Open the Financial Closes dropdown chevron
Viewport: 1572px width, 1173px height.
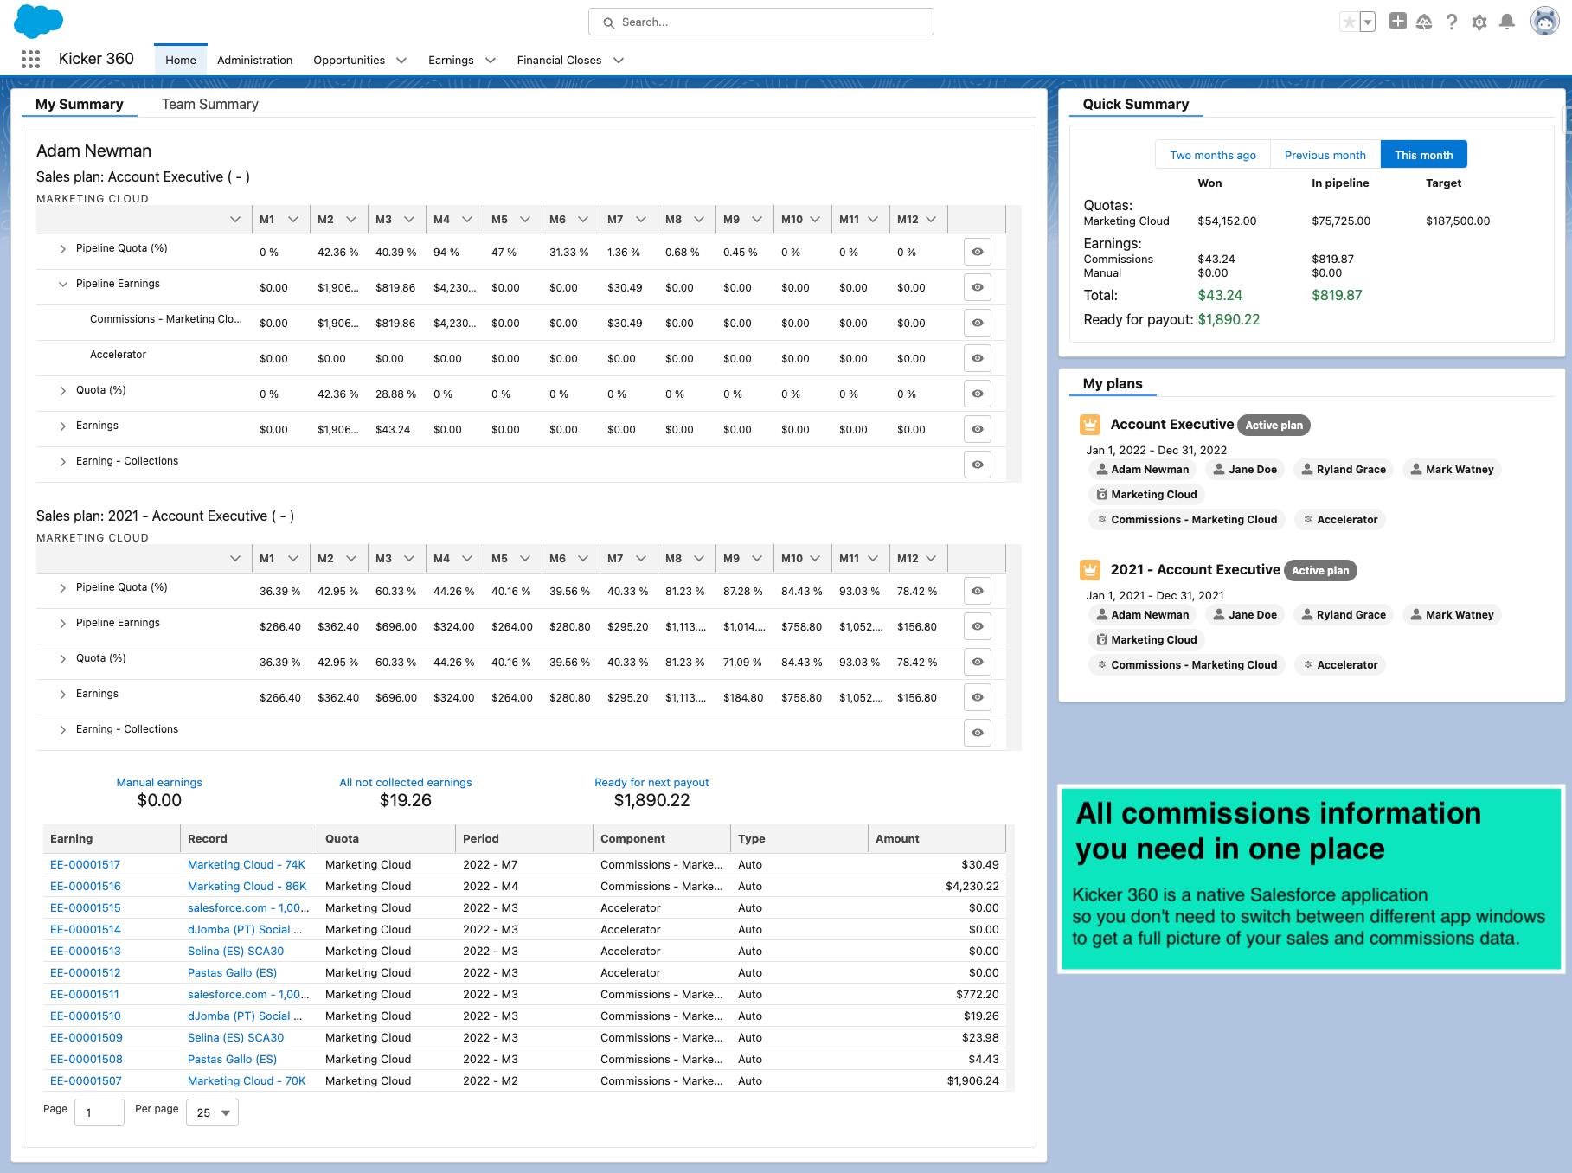[x=619, y=61]
